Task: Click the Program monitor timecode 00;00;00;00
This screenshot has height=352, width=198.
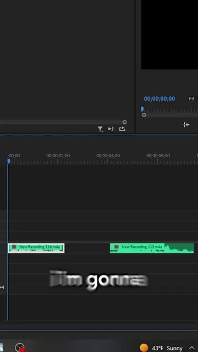Action: point(159,98)
